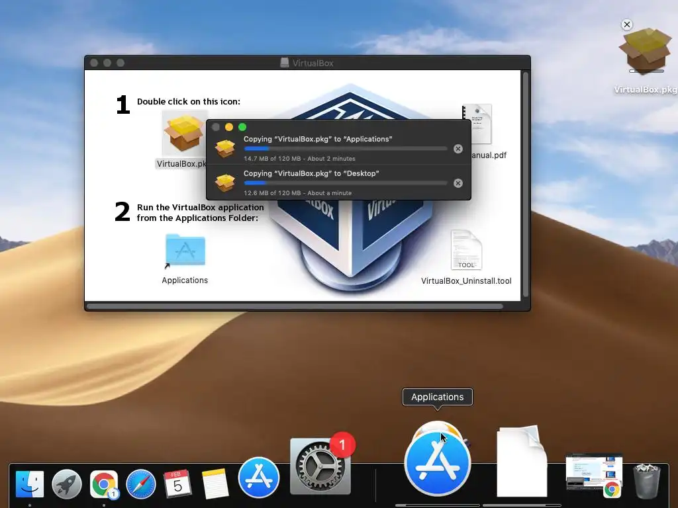Click the VirtualBox window title text

coord(313,63)
